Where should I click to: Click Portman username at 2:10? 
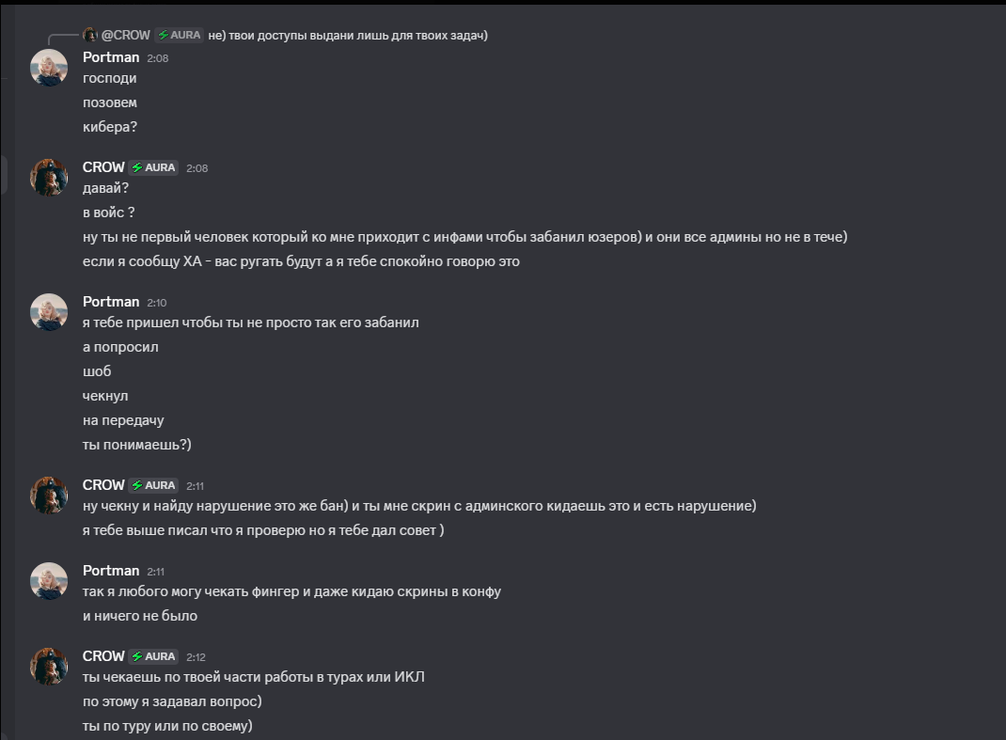111,302
